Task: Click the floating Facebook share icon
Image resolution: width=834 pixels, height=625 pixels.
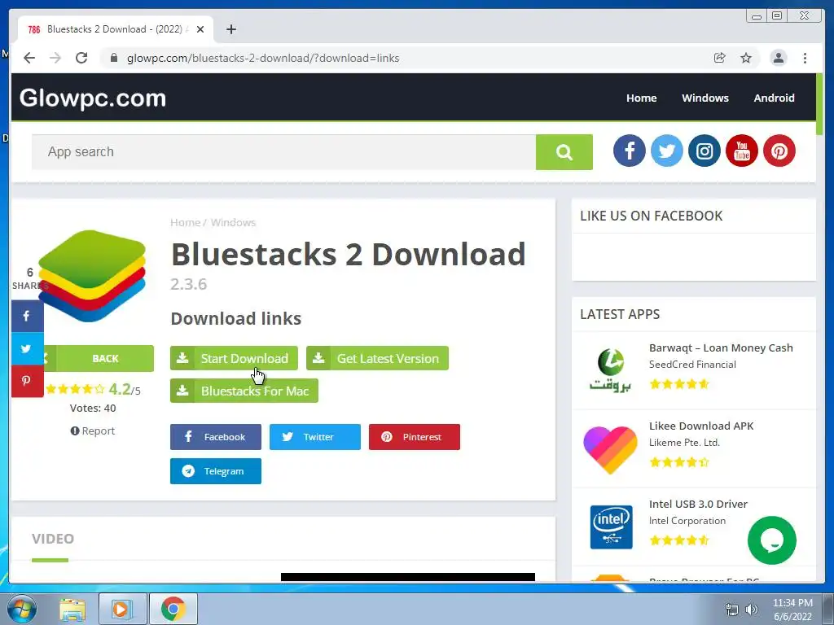Action: point(27,317)
